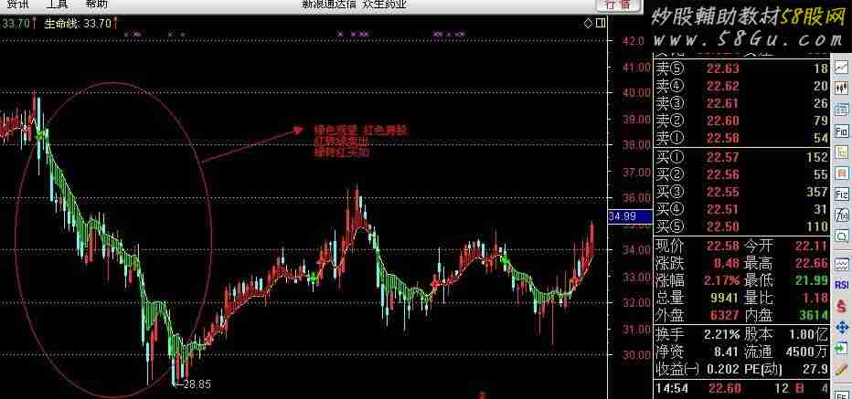
Task: Click the PE(动) value 27.9
Action: [816, 369]
